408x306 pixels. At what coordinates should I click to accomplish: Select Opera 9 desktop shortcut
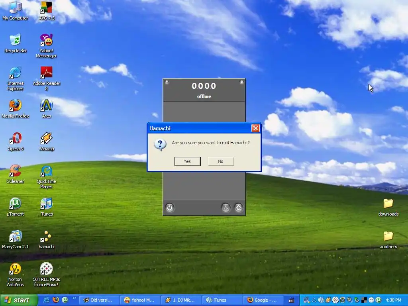pyautogui.click(x=16, y=141)
